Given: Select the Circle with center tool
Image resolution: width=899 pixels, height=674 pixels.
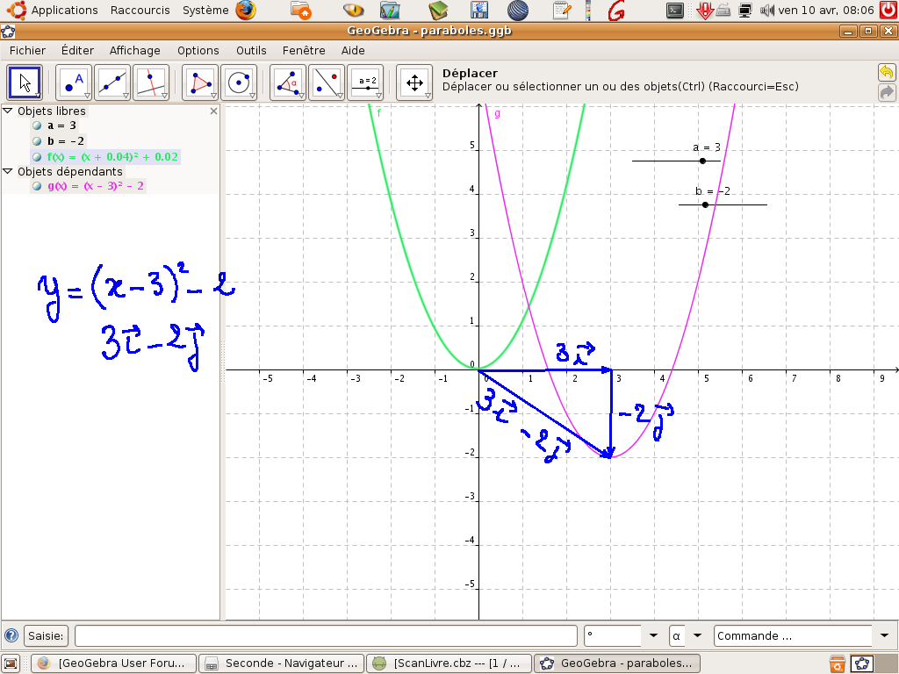Looking at the screenshot, I should [239, 83].
